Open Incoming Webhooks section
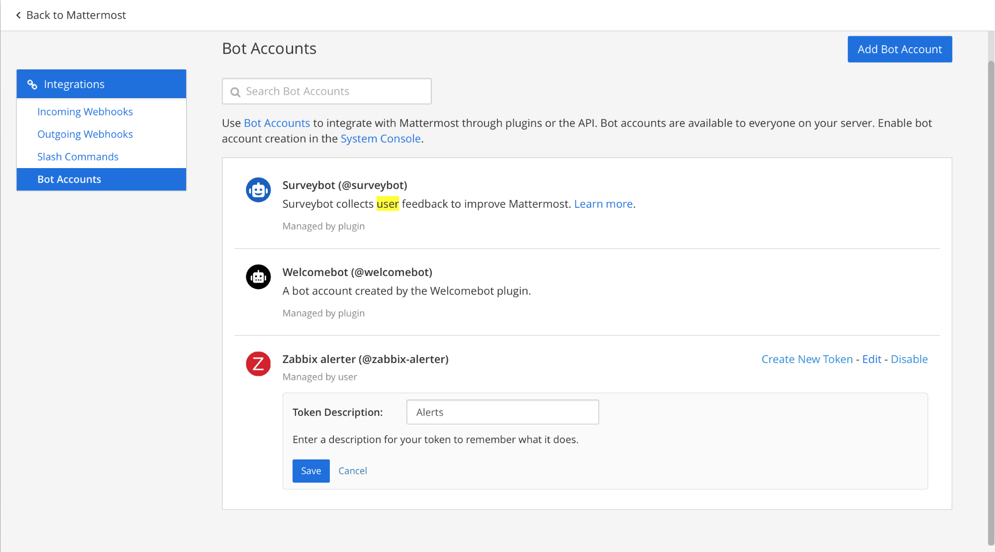This screenshot has height=552, width=995. coord(85,112)
